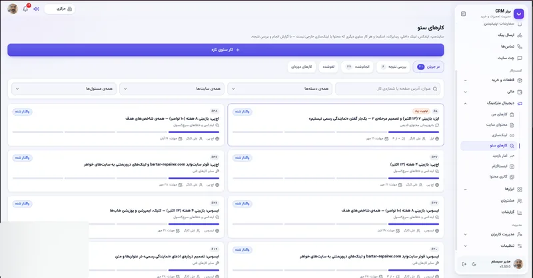Screen dimensions: 533x278
Task: Expand the قطعات و خرید section chevron
Action: click(465, 80)
